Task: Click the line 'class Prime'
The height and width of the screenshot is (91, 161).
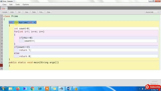Action: pyautogui.click(x=11, y=16)
